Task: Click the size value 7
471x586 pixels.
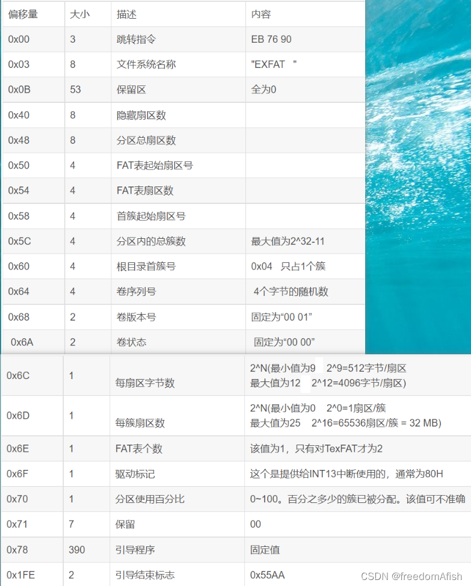Action: click(72, 524)
